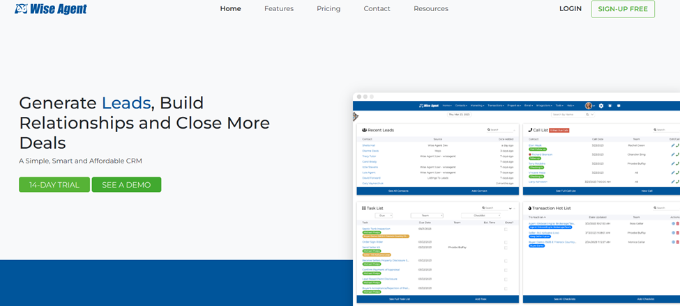Click the delete trash icon for Ross Gellar transaction
This screenshot has width=680, height=306.
tap(677, 223)
